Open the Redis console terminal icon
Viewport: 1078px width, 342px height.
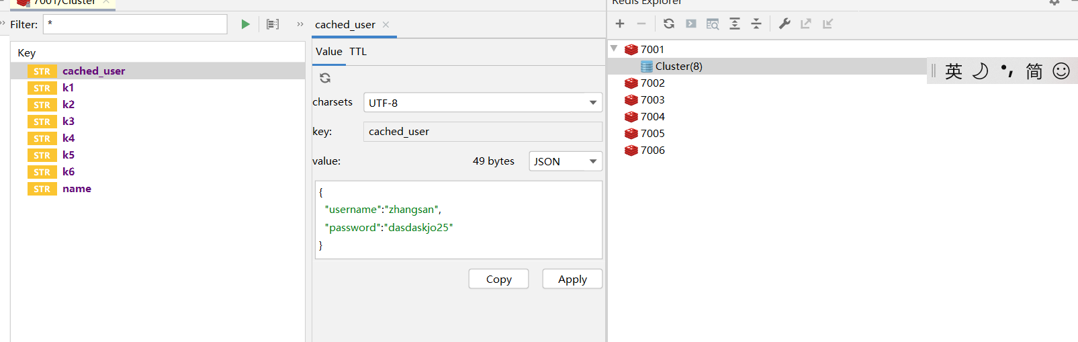tap(691, 24)
